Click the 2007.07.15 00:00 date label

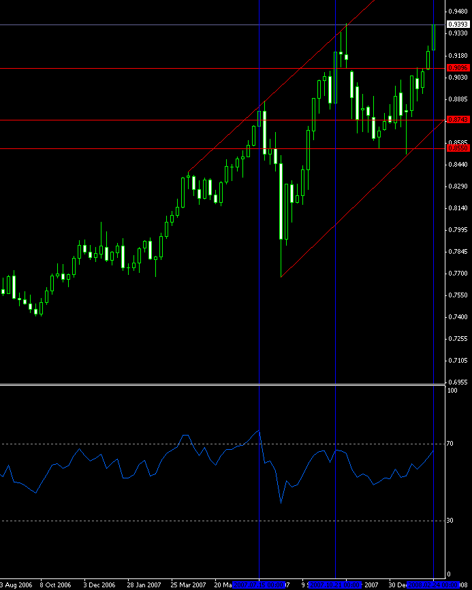259,585
